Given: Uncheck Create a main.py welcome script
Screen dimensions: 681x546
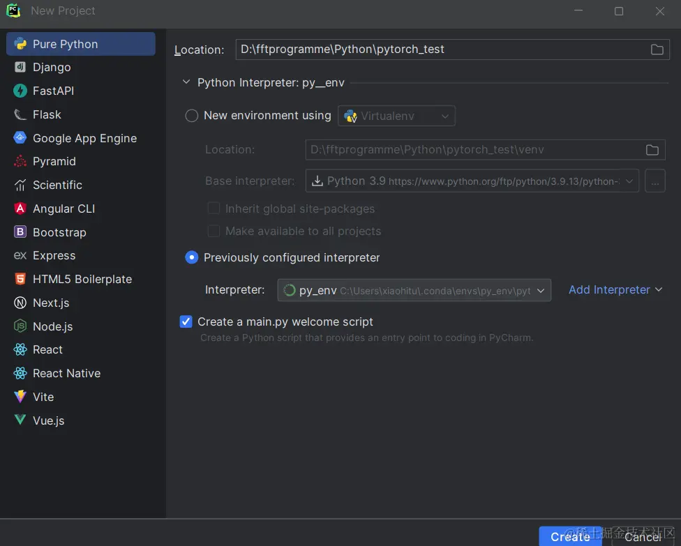Looking at the screenshot, I should point(186,321).
